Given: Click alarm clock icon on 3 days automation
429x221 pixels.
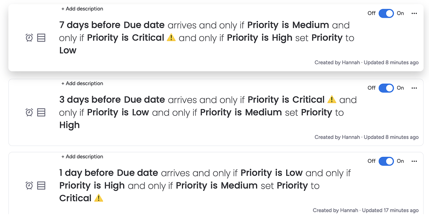Looking at the screenshot, I should [x=29, y=112].
